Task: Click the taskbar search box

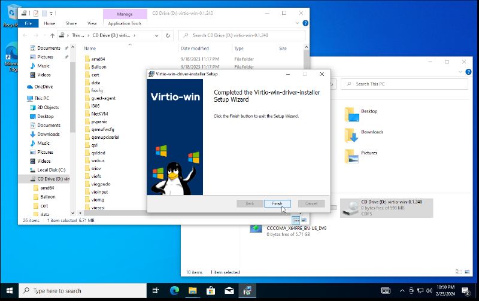Action: tap(83, 291)
